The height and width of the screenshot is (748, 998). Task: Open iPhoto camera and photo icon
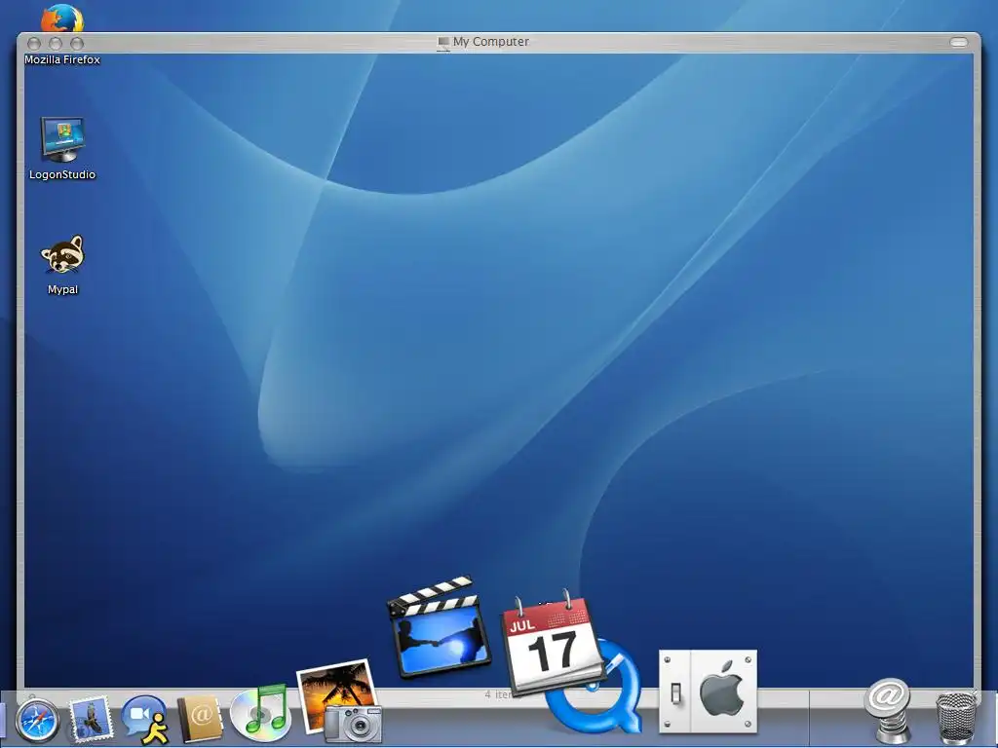tap(340, 701)
